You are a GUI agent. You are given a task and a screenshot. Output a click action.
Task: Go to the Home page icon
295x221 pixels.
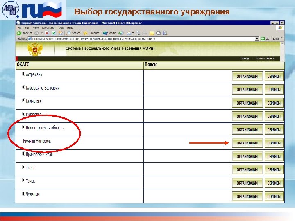tap(61, 33)
